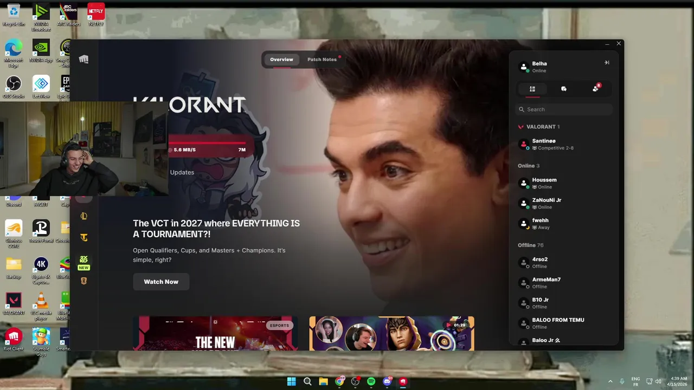The width and height of the screenshot is (694, 390).
Task: Open the friends list tab in the social panel
Action: tap(532, 89)
